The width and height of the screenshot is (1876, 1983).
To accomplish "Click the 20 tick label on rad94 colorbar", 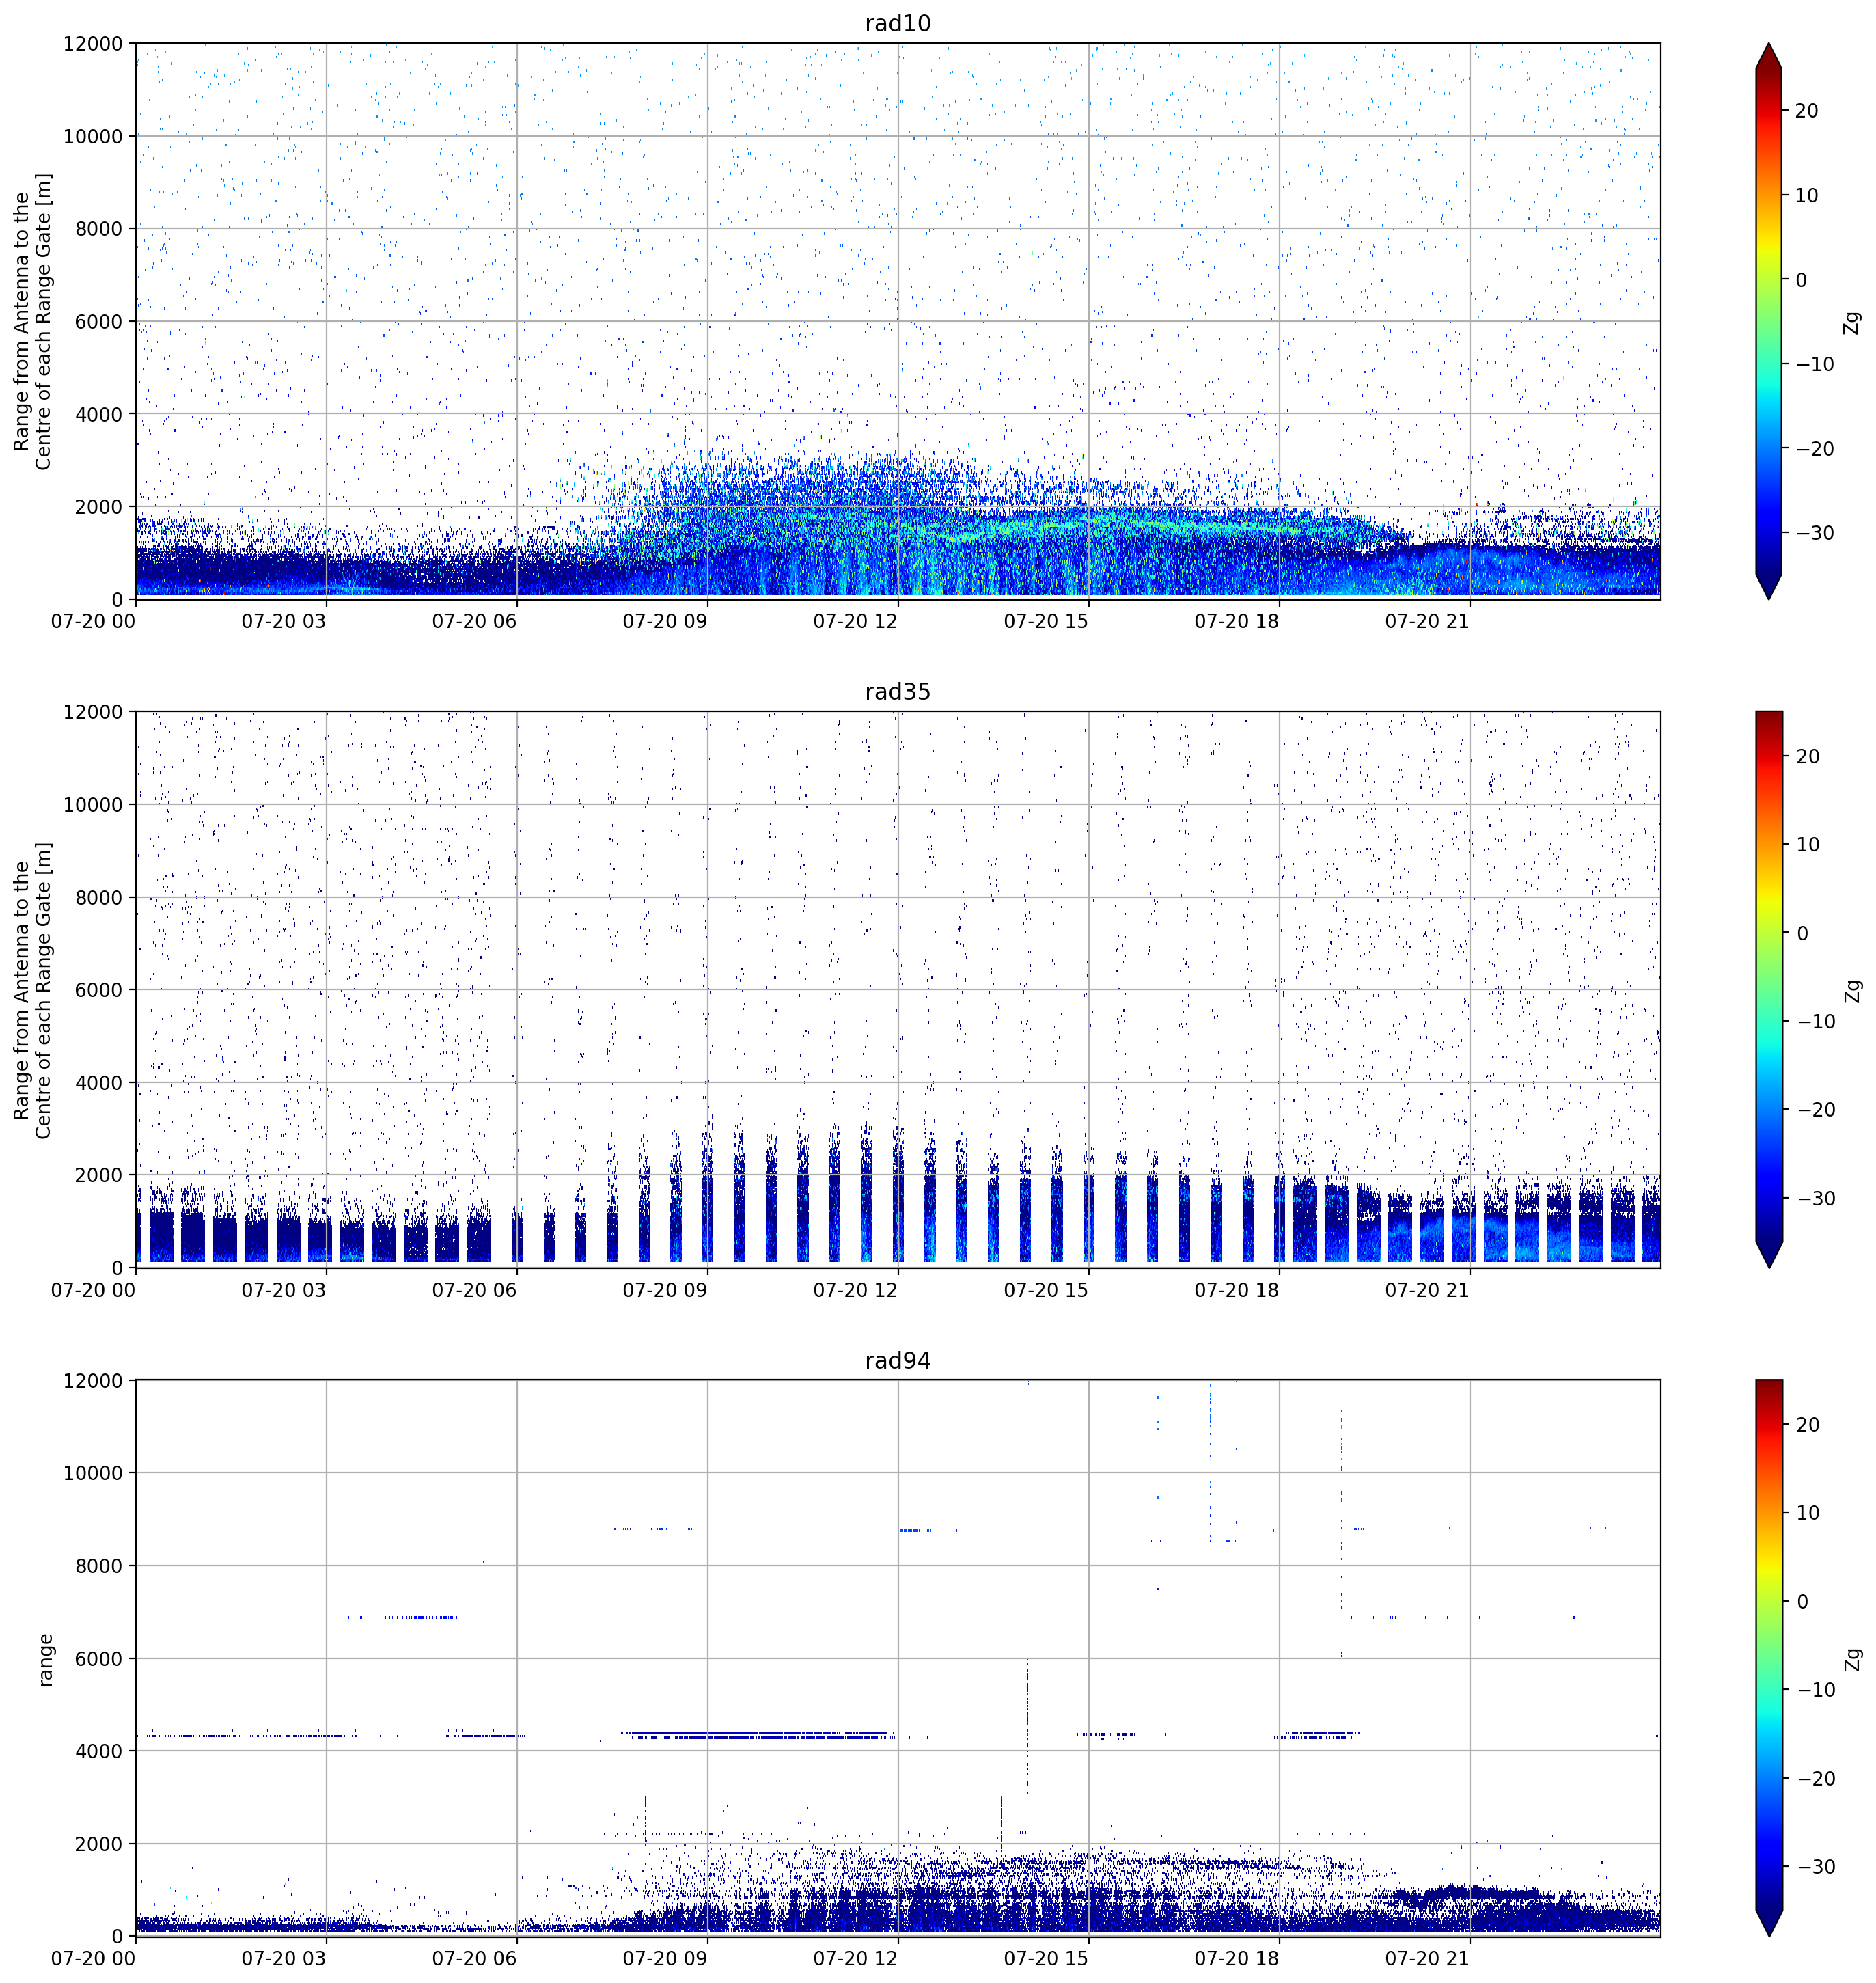I will (1808, 1425).
